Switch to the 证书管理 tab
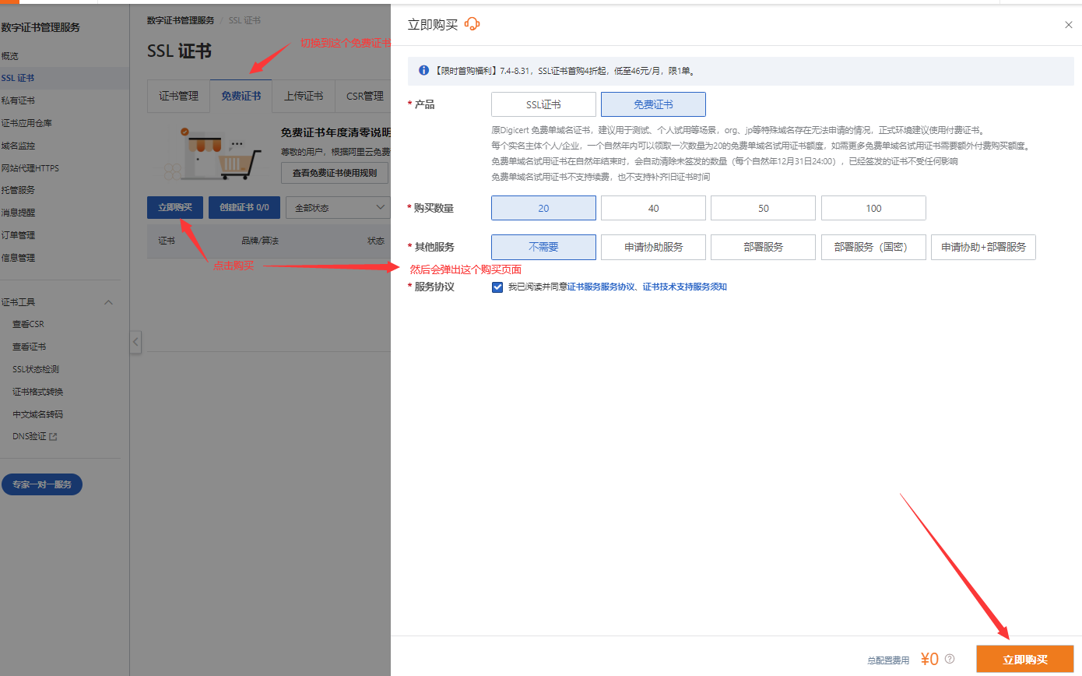Screen dimensions: 1082x676 tap(178, 96)
